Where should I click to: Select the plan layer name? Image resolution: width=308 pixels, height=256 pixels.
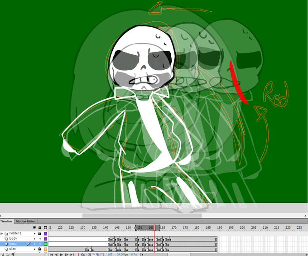point(12,249)
